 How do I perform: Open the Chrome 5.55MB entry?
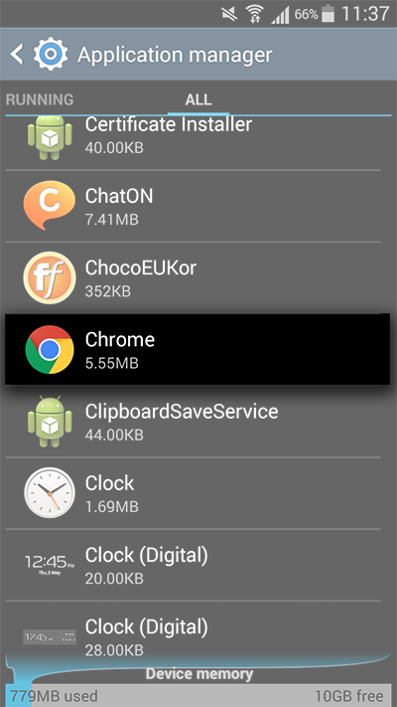(x=198, y=349)
